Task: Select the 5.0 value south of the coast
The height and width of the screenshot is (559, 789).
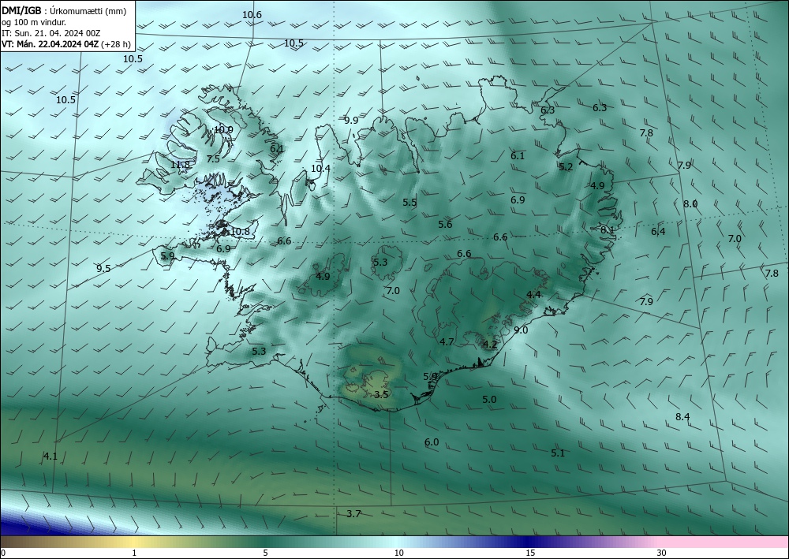Action: 489,400
